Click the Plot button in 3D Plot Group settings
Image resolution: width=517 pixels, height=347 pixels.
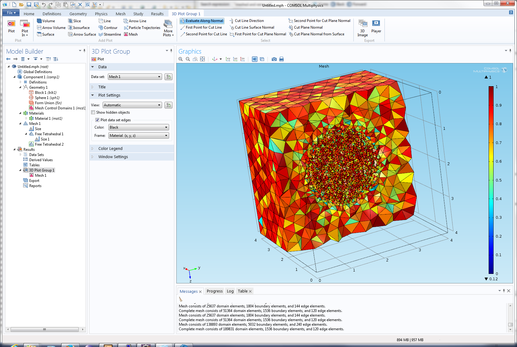pyautogui.click(x=98, y=59)
